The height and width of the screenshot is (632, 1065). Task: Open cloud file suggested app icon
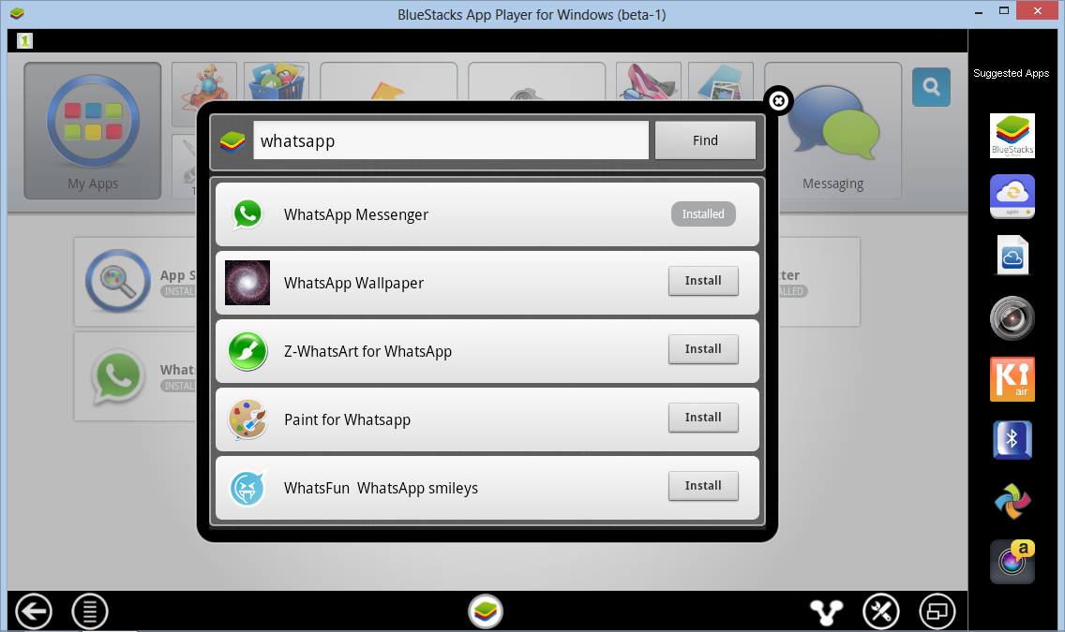pyautogui.click(x=1012, y=255)
